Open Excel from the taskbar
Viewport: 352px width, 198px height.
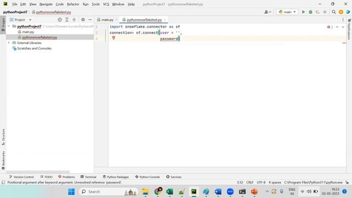point(170,192)
